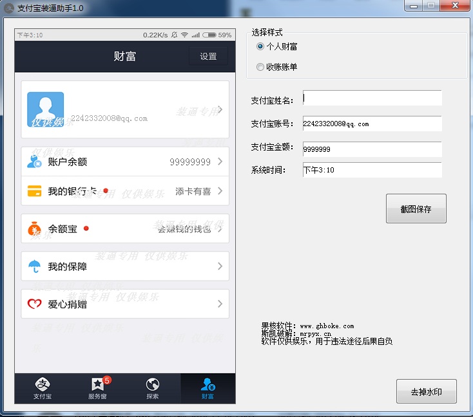Select the 财富 tab in the bottom bar
Screen dimensions: 473x417
click(x=208, y=388)
